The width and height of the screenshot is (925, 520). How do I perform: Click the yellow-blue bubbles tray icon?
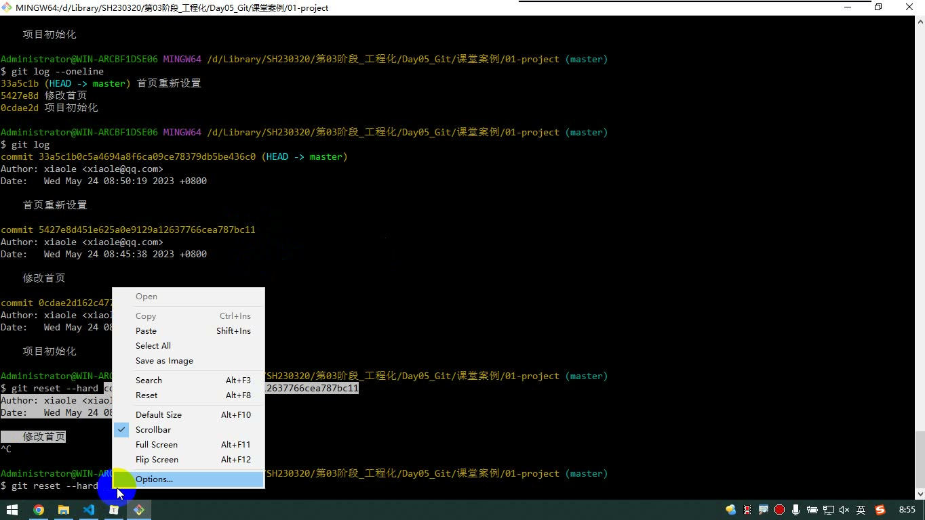[731, 510]
